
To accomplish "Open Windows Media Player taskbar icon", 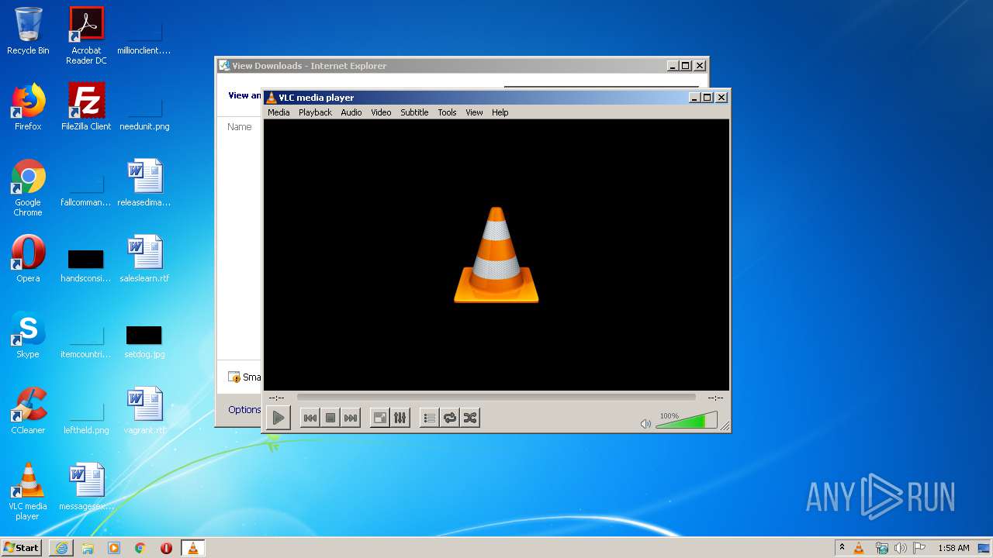I will [x=114, y=548].
